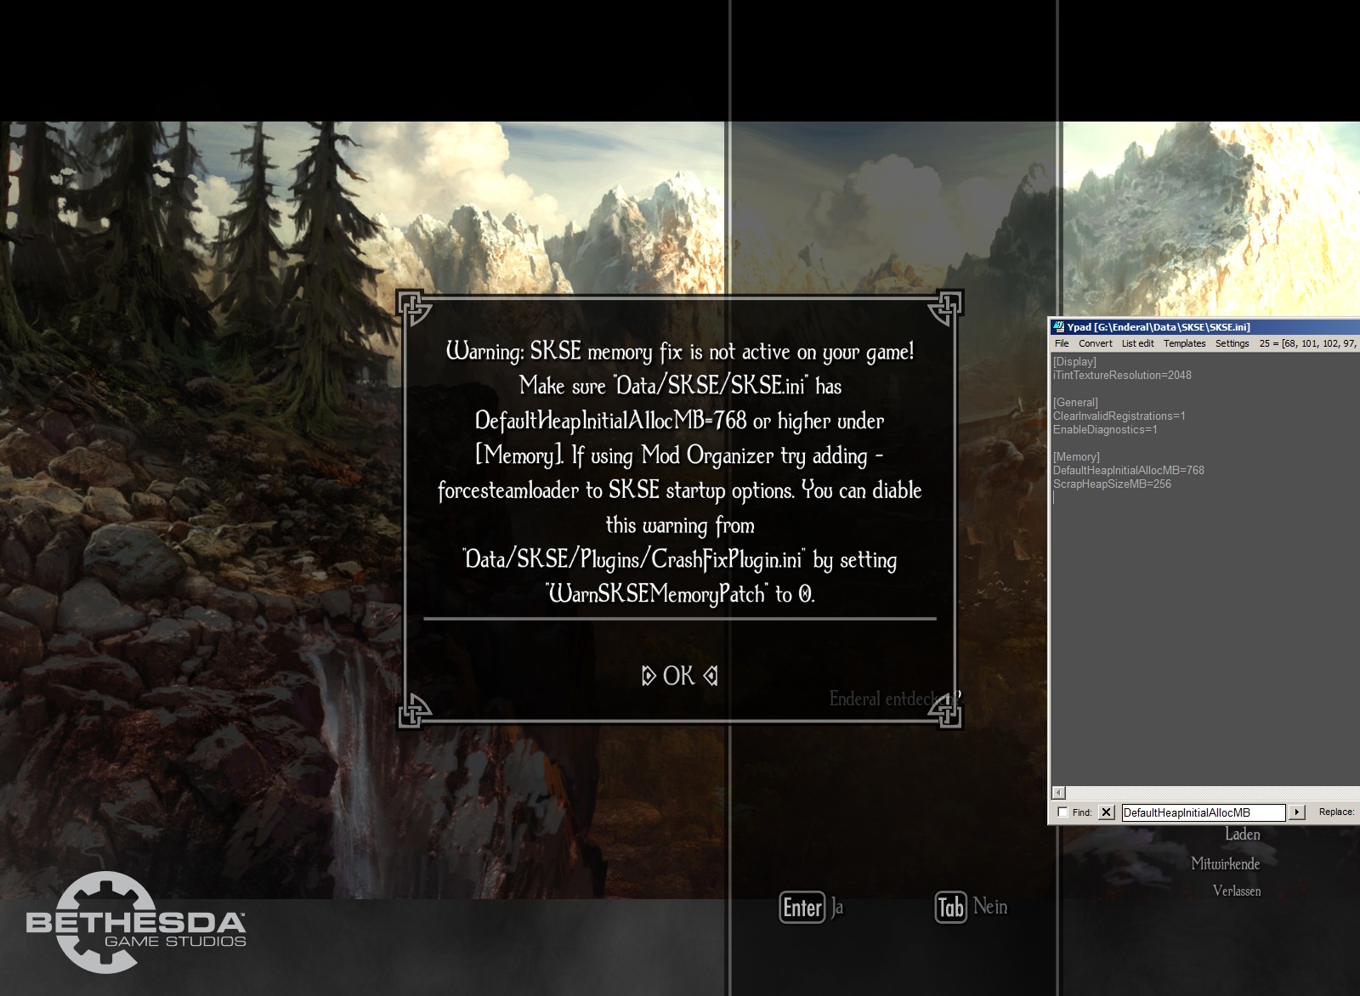Click the DefaultHeapInitialAllocMB=768 line in editor

[x=1128, y=471]
